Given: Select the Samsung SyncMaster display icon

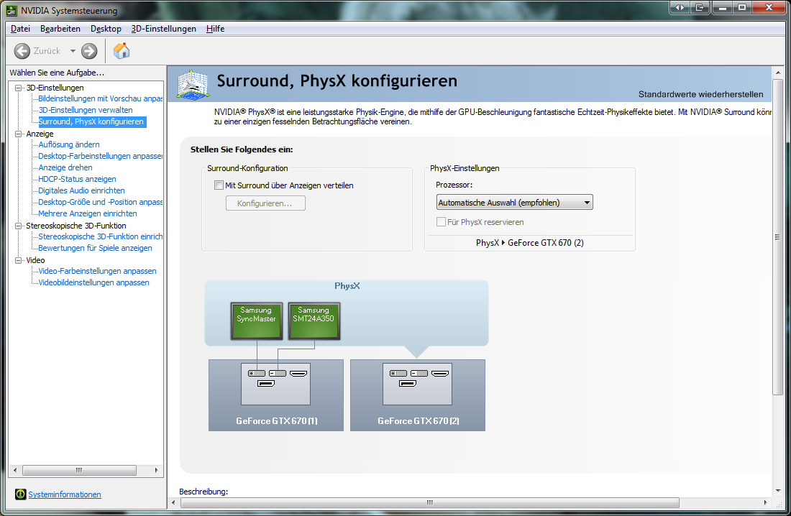Looking at the screenshot, I should 256,321.
